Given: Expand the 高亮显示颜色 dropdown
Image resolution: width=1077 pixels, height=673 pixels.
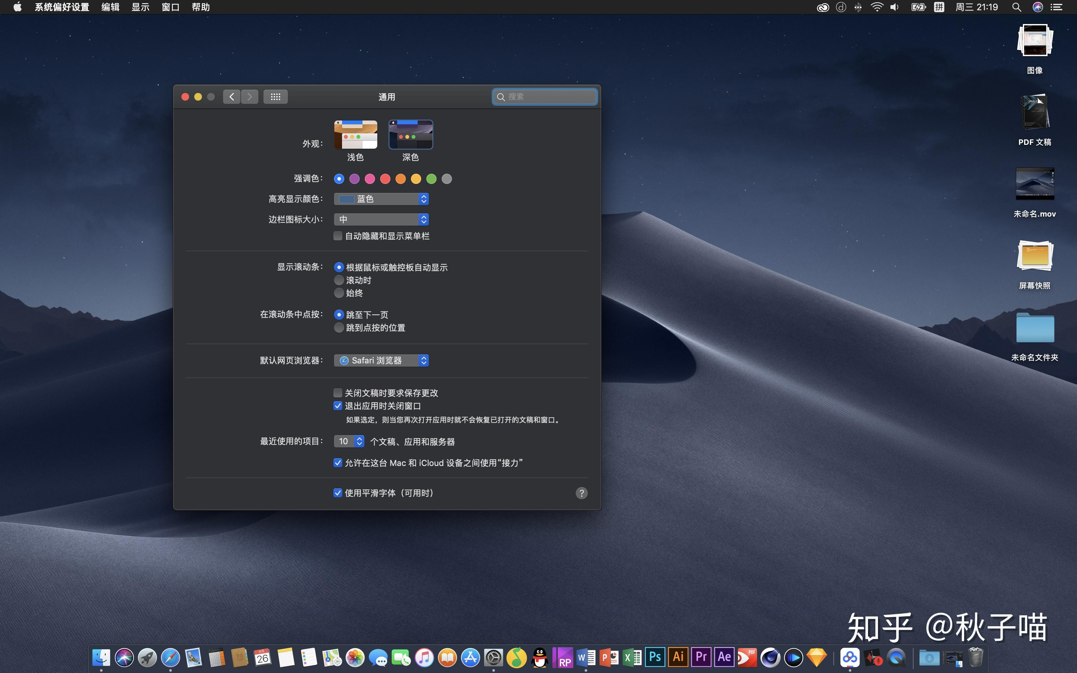Looking at the screenshot, I should (x=381, y=199).
